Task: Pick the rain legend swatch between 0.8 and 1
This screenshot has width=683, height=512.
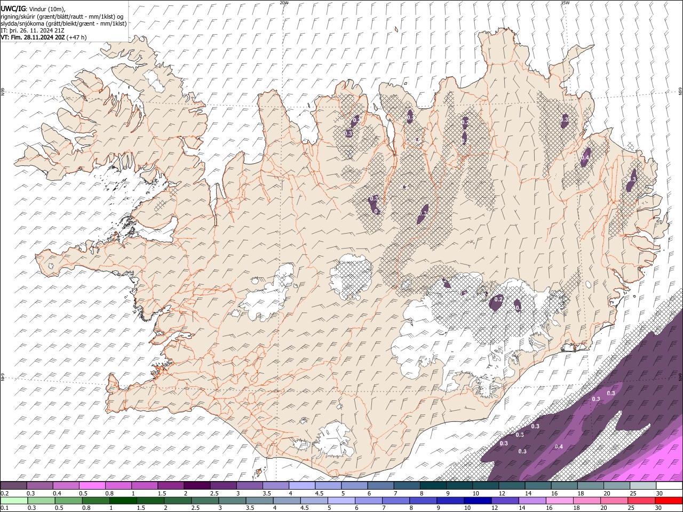Action: [96, 500]
